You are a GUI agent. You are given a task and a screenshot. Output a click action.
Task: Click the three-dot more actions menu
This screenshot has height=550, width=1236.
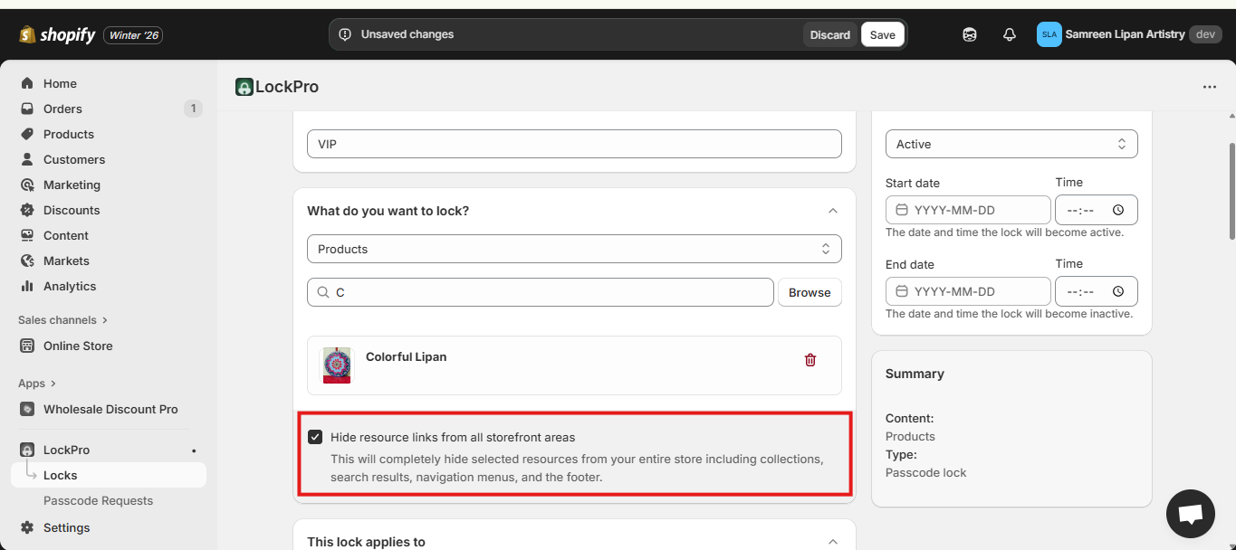[1209, 87]
